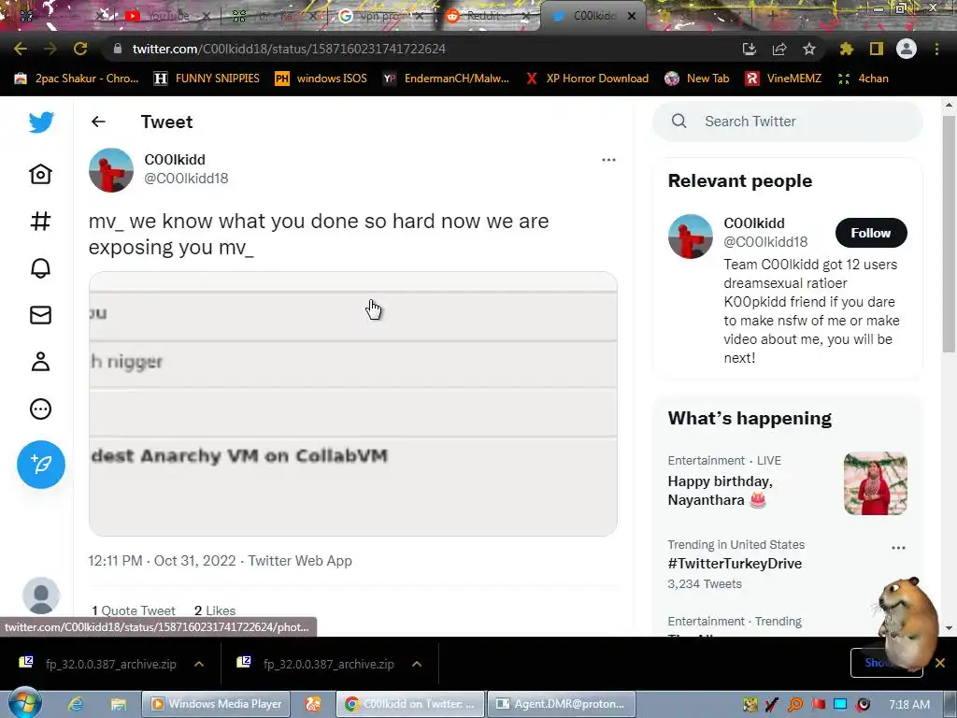957x718 pixels.
Task: Bookmark the page with the star icon
Action: point(809,49)
